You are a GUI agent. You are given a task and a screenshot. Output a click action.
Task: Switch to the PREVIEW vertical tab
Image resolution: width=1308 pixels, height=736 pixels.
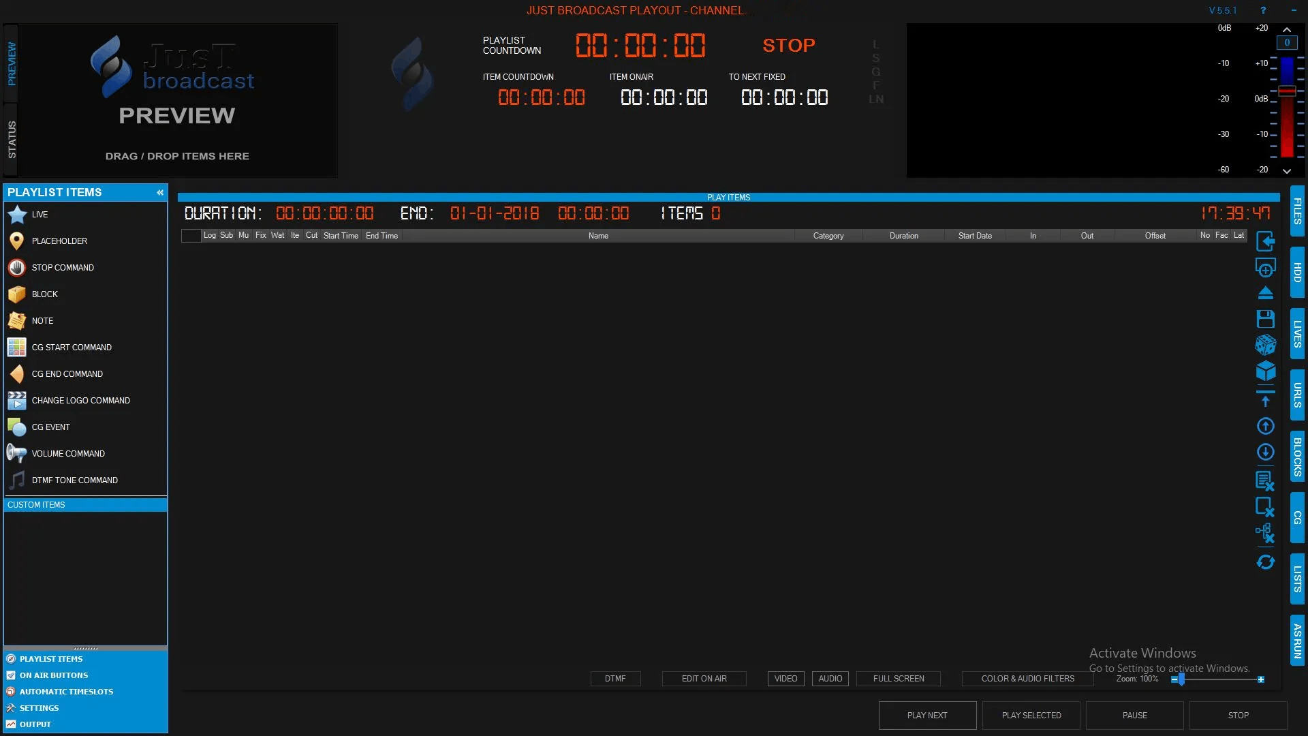[x=11, y=63]
